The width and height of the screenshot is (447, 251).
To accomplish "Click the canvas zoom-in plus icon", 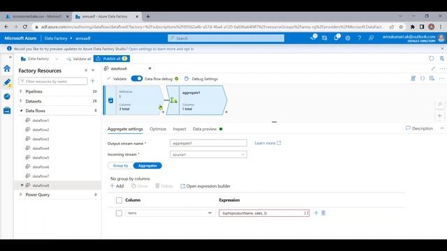I will [440, 116].
